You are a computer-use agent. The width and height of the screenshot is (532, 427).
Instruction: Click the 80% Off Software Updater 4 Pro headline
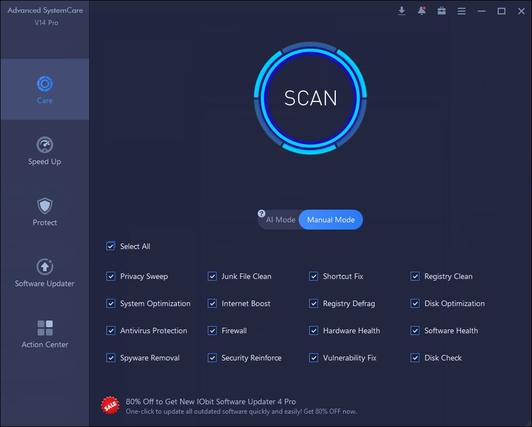(211, 401)
